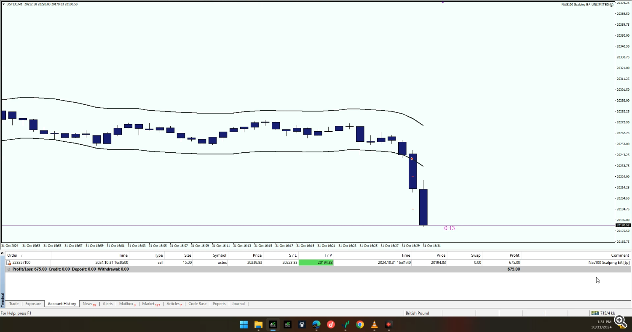Open Google Chrome from the taskbar
The width and height of the screenshot is (632, 332).
click(x=360, y=324)
